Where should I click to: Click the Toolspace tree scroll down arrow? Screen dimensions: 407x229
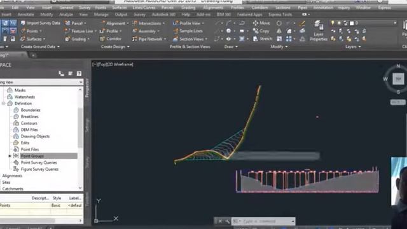pos(80,188)
